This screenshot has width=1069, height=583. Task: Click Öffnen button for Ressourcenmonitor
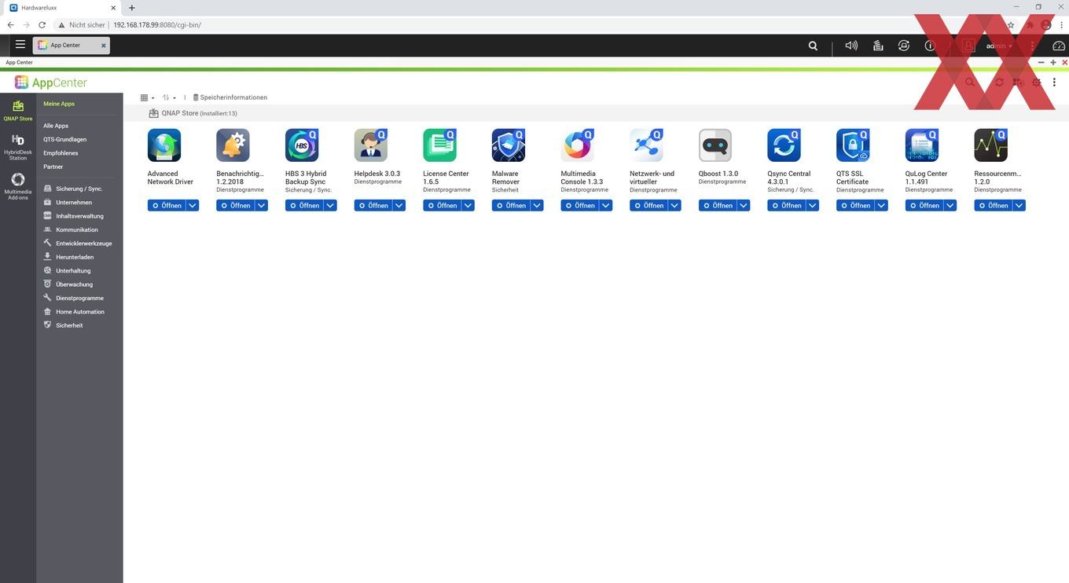993,205
